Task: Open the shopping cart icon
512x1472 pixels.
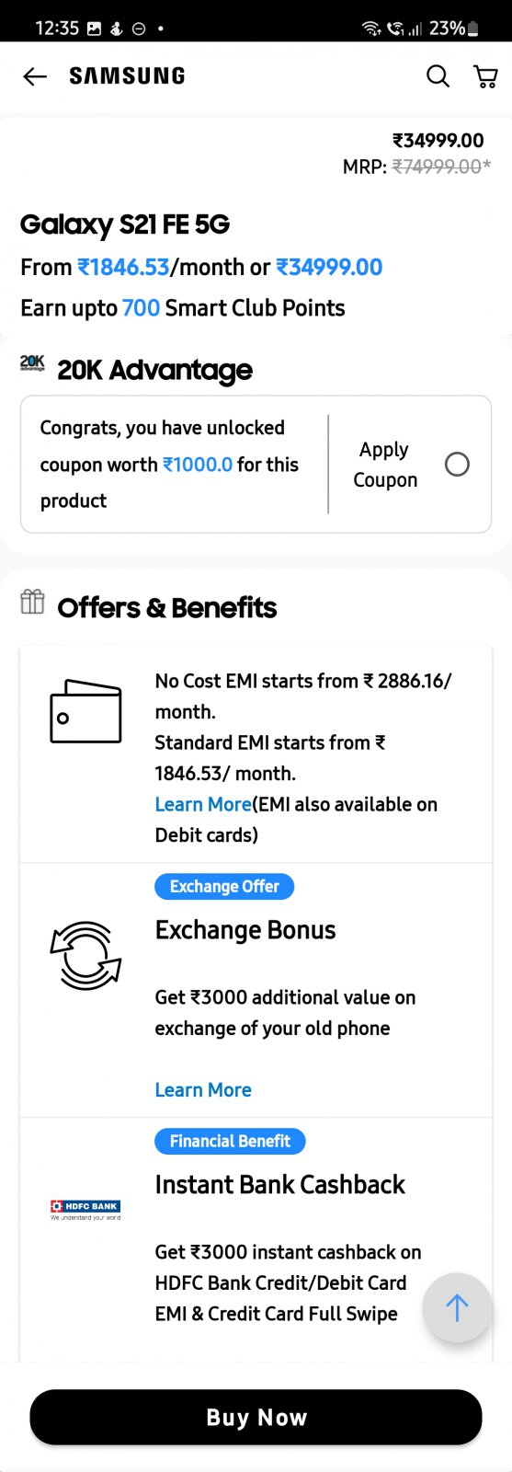Action: (x=485, y=76)
